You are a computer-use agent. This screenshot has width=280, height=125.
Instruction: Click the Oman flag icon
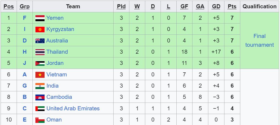tap(40, 120)
